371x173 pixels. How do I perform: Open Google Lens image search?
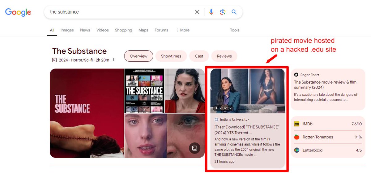click(223, 12)
